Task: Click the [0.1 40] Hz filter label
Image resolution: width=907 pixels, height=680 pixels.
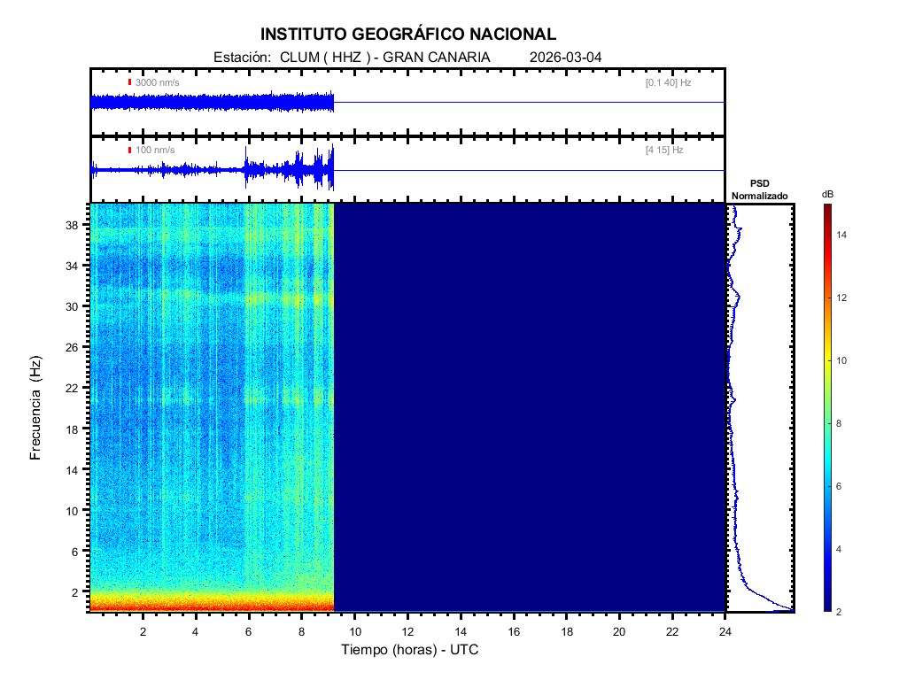Action: click(x=669, y=82)
